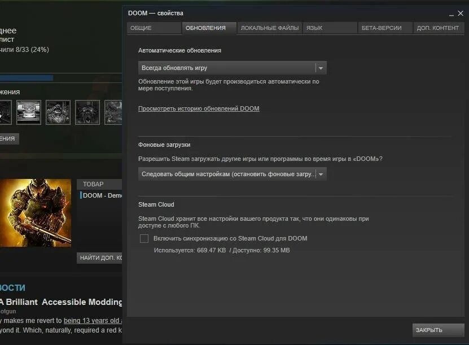
Task: Click the 'Доступно: 99.35 MB' text
Action: tap(261, 251)
